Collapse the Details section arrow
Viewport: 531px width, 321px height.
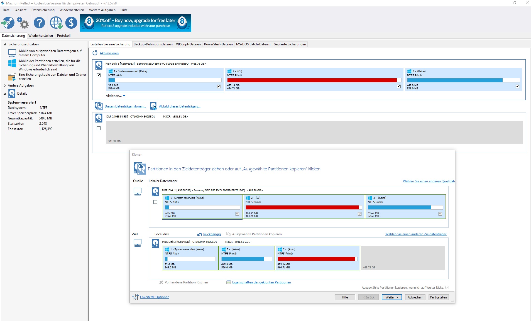(4, 94)
